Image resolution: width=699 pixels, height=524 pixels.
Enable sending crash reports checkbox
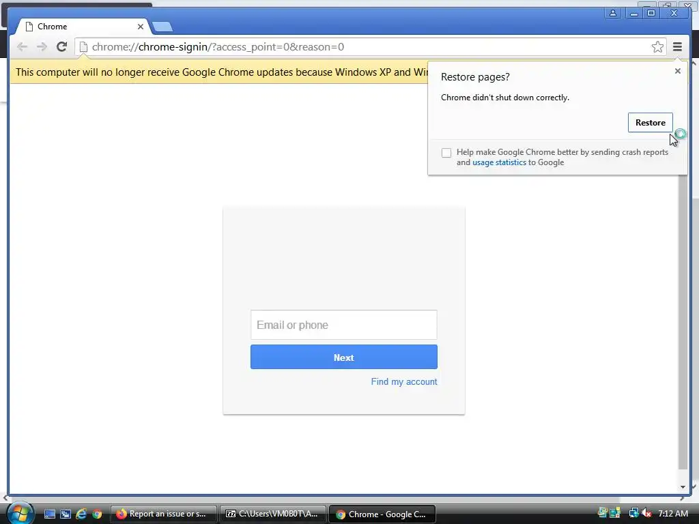click(x=446, y=153)
